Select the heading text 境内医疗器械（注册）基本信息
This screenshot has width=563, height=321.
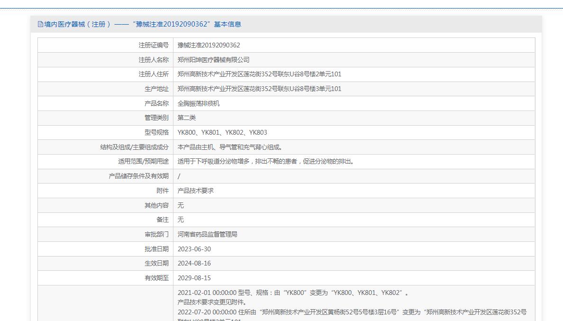point(143,24)
